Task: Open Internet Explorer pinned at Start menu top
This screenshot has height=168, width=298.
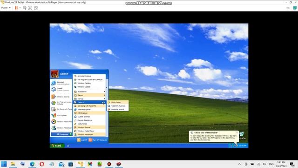Action: click(x=61, y=83)
